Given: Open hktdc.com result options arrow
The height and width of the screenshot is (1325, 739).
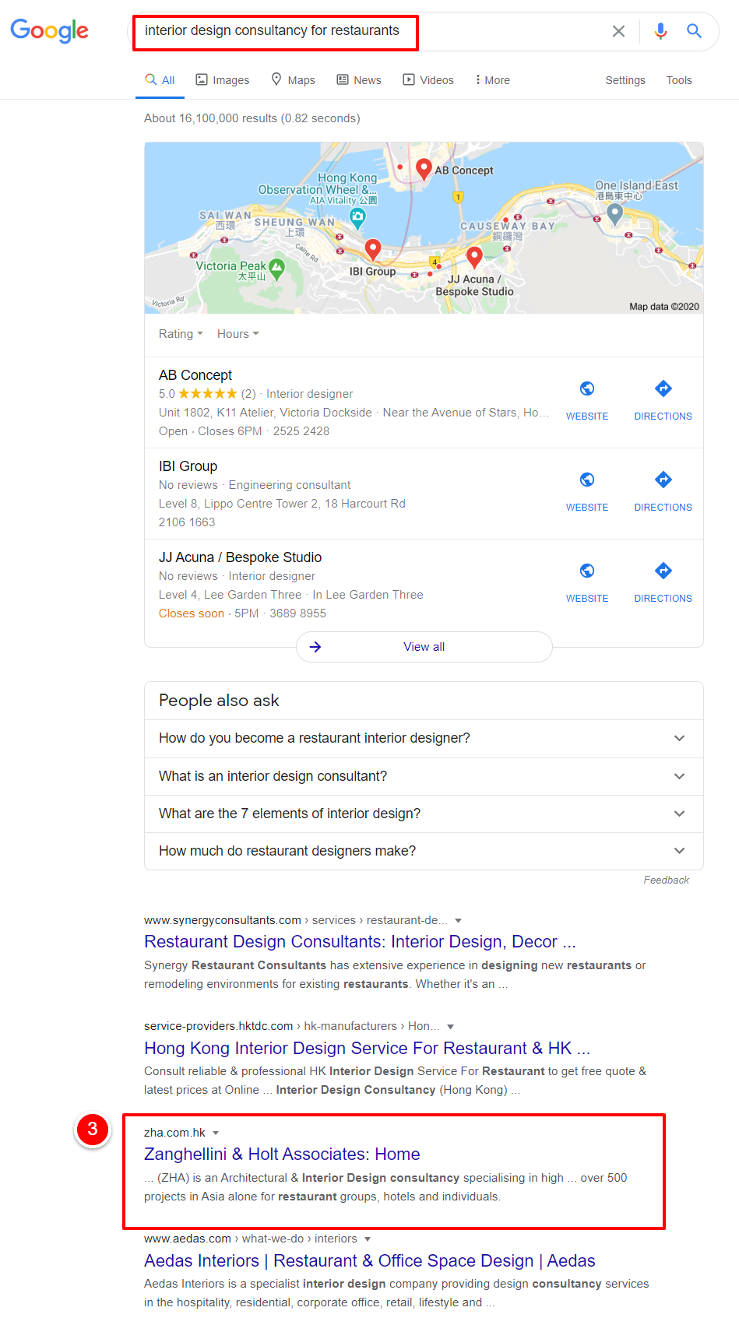Looking at the screenshot, I should tap(451, 1027).
